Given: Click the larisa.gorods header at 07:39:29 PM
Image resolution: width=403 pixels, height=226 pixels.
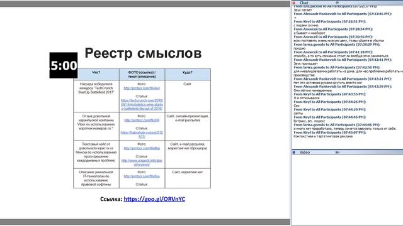Looking at the screenshot, I should point(337,45).
